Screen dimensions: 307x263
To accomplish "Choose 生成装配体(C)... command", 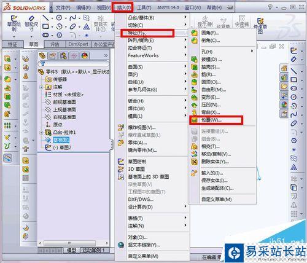I will [217, 188].
